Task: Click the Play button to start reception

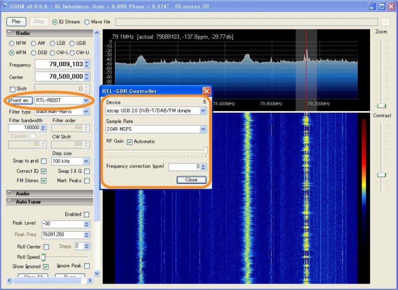Action: (15, 21)
